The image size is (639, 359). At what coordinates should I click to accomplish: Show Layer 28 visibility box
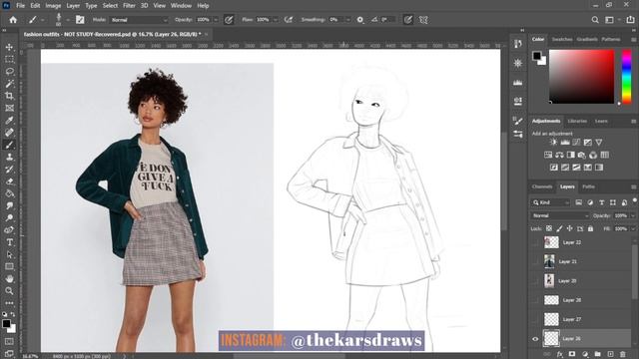[x=535, y=300]
